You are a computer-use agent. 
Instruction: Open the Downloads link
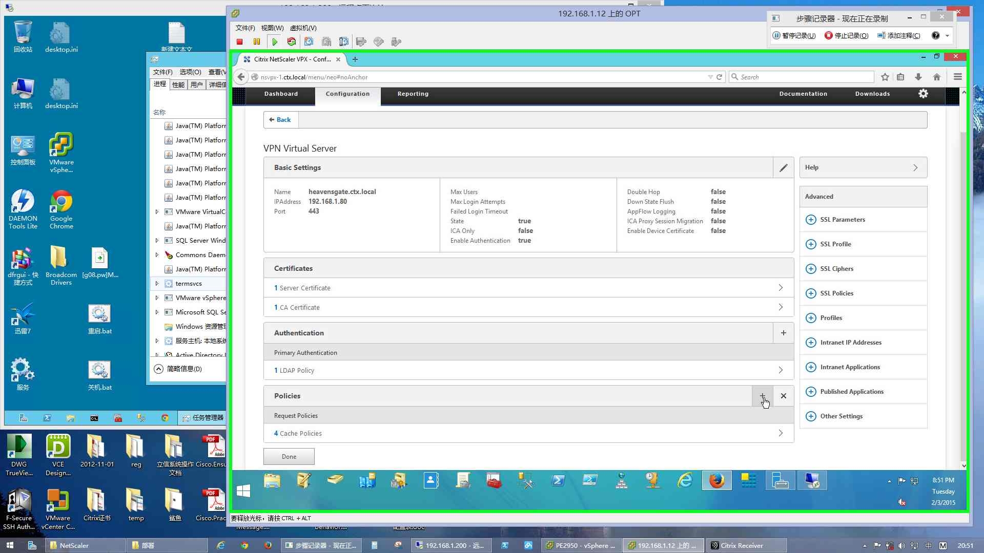point(872,94)
